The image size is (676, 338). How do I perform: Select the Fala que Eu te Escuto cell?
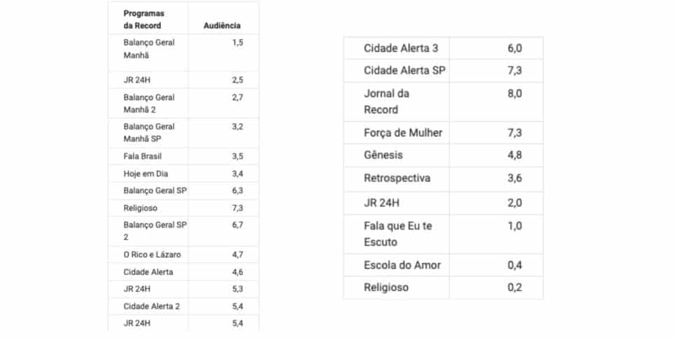pos(397,234)
